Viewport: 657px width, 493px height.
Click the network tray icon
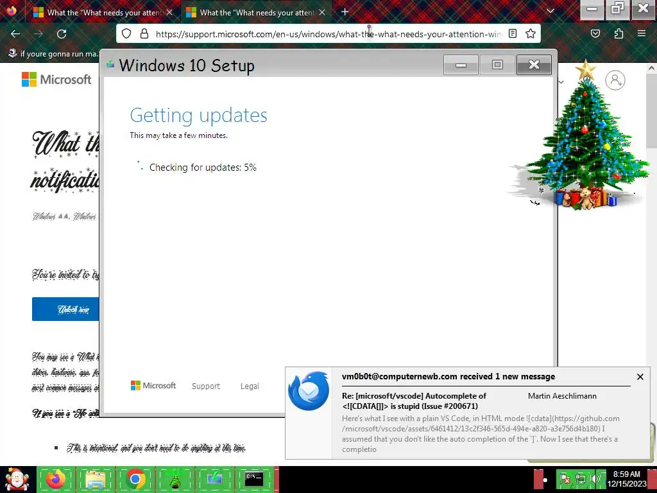click(580, 479)
